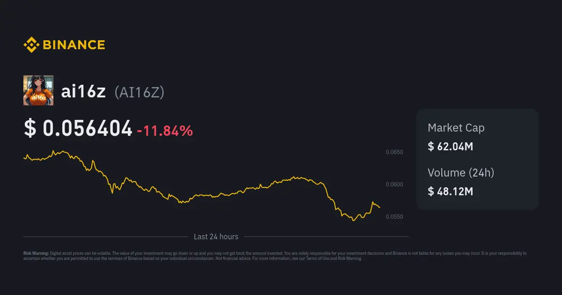This screenshot has height=295, width=562.
Task: Click the (AI16Z) ticker symbol
Action: tap(139, 93)
